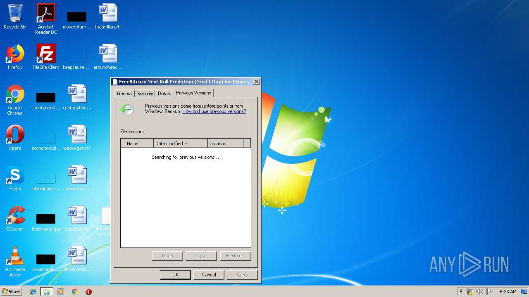Viewport: 529px width, 297px height.
Task: Switch to the General tab
Action: click(124, 94)
